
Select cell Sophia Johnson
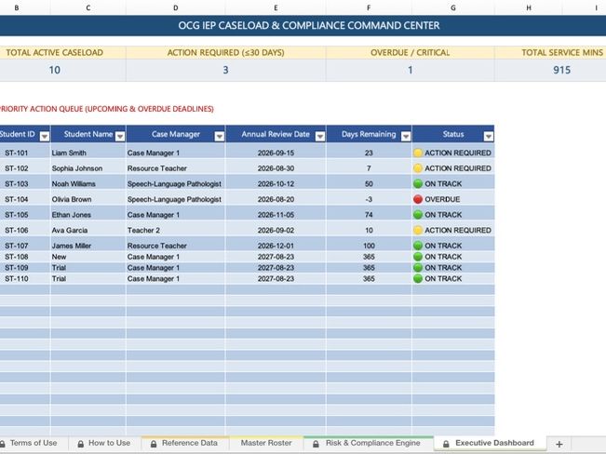88,168
